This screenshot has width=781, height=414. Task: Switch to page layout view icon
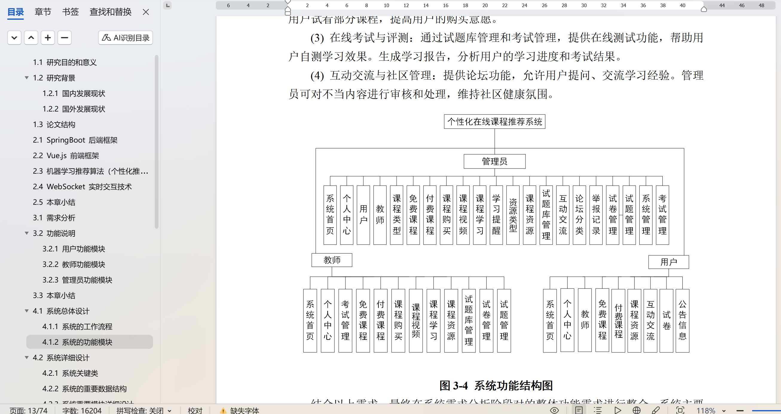pos(579,410)
